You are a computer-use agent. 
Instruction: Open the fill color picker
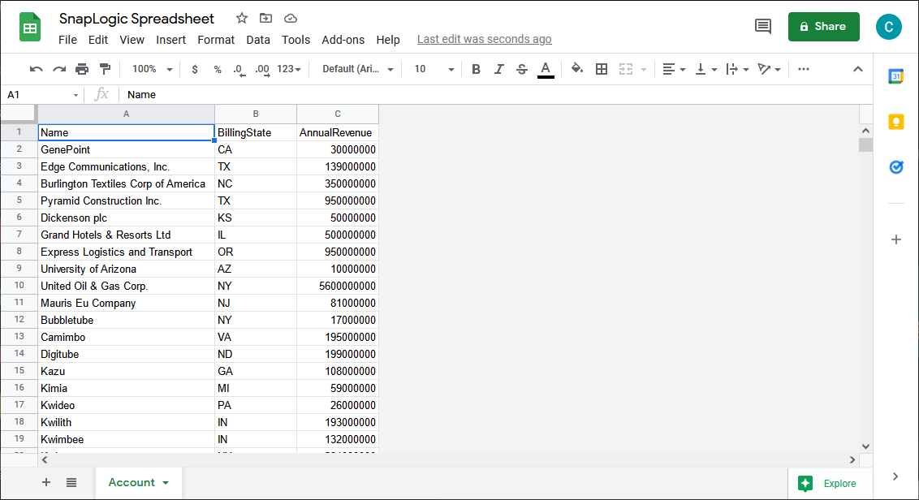click(x=577, y=69)
